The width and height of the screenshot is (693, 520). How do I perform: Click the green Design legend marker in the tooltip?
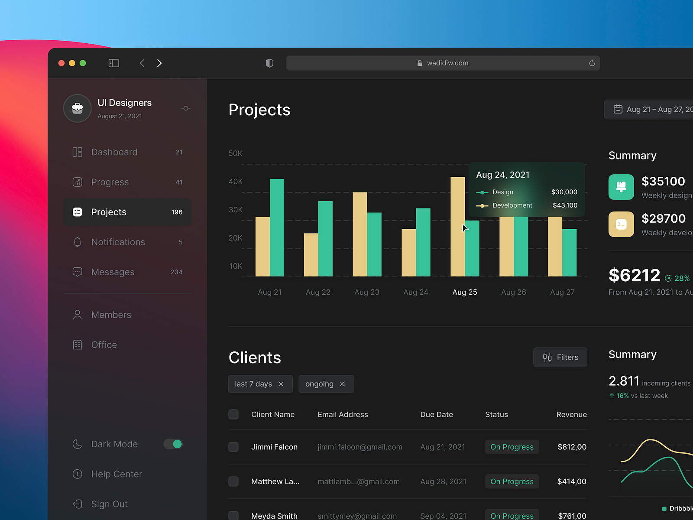pos(482,192)
